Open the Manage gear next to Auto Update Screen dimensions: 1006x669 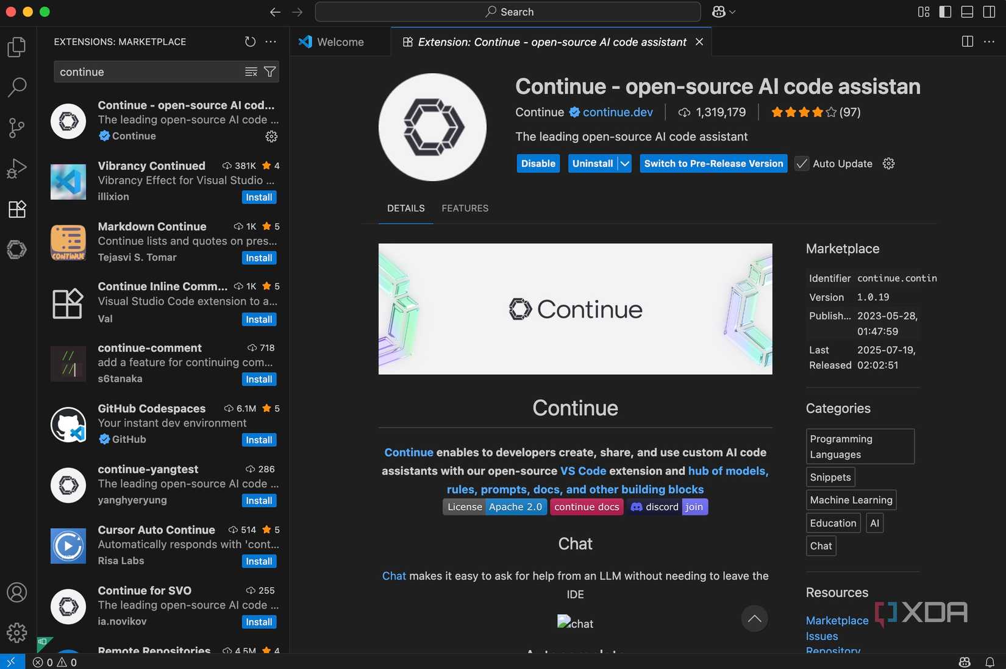(x=888, y=163)
